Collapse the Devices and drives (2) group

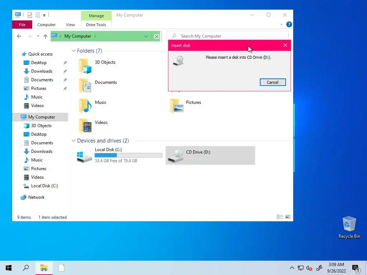coord(73,140)
